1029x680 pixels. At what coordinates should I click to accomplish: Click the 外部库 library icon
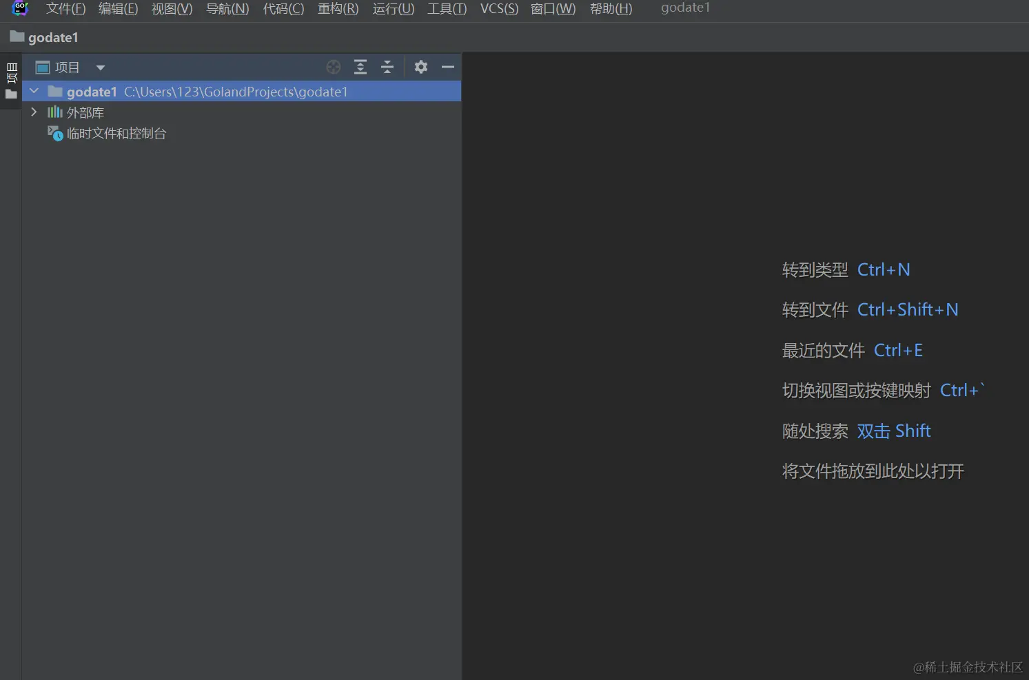pos(55,112)
